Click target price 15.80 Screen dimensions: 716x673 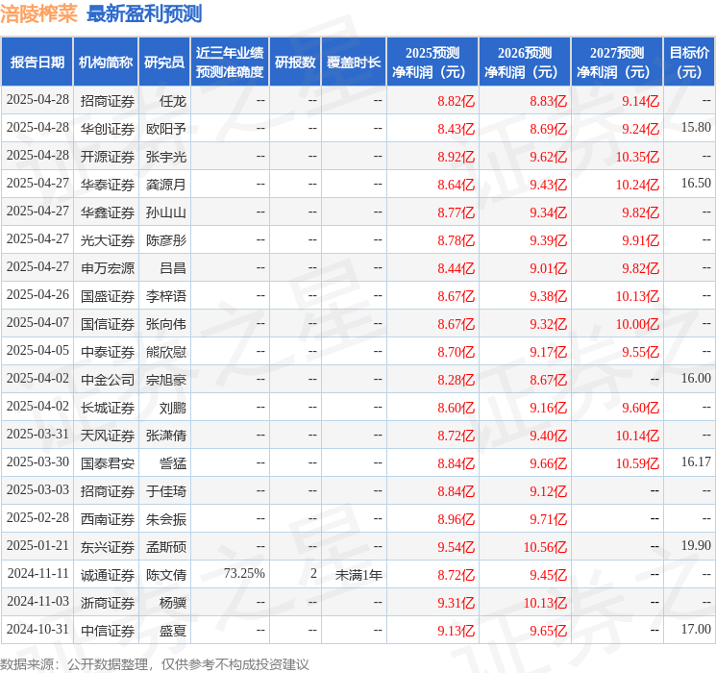696,127
